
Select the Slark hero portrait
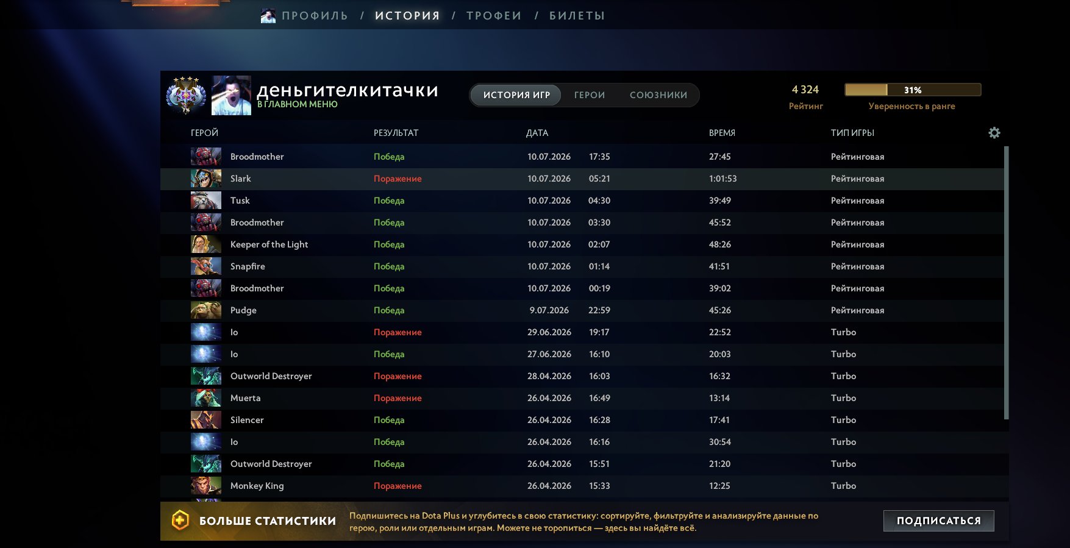pos(206,179)
